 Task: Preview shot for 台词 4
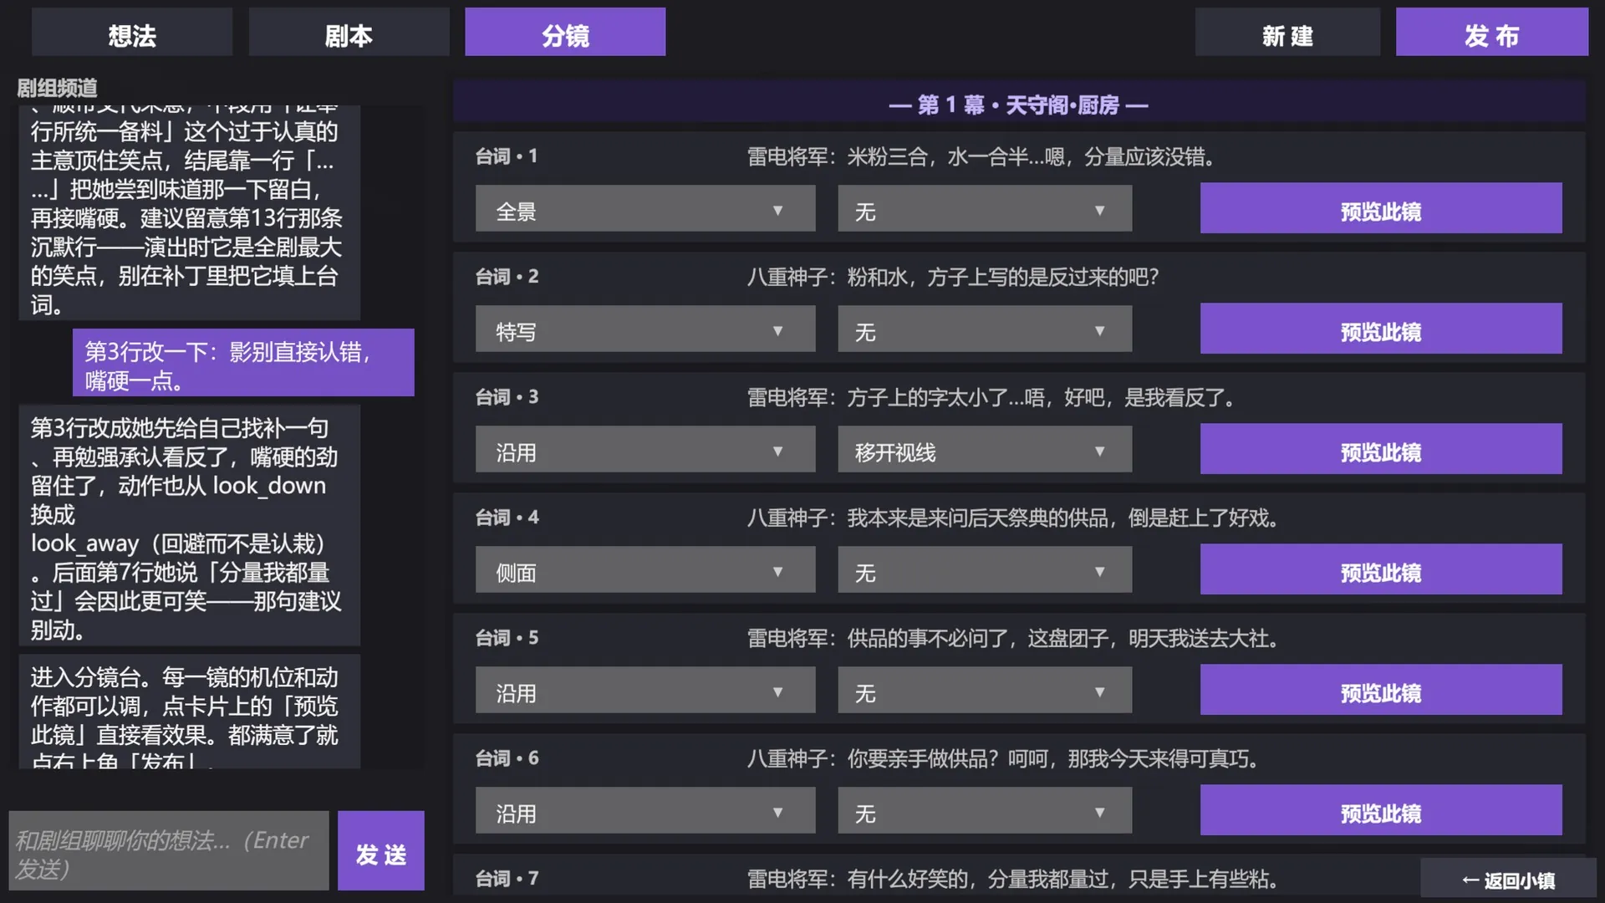pyautogui.click(x=1381, y=570)
